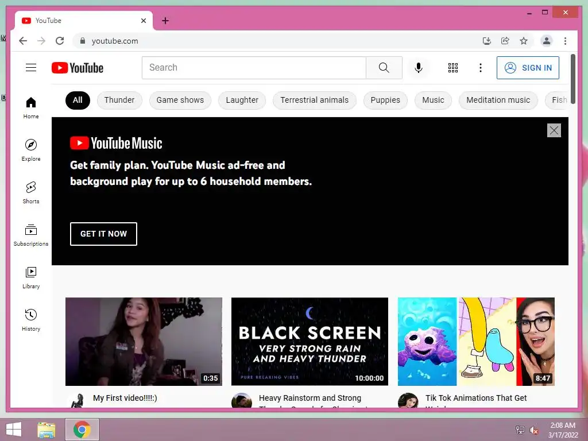Image resolution: width=588 pixels, height=441 pixels.
Task: Click GET IT NOW button
Action: coord(103,234)
